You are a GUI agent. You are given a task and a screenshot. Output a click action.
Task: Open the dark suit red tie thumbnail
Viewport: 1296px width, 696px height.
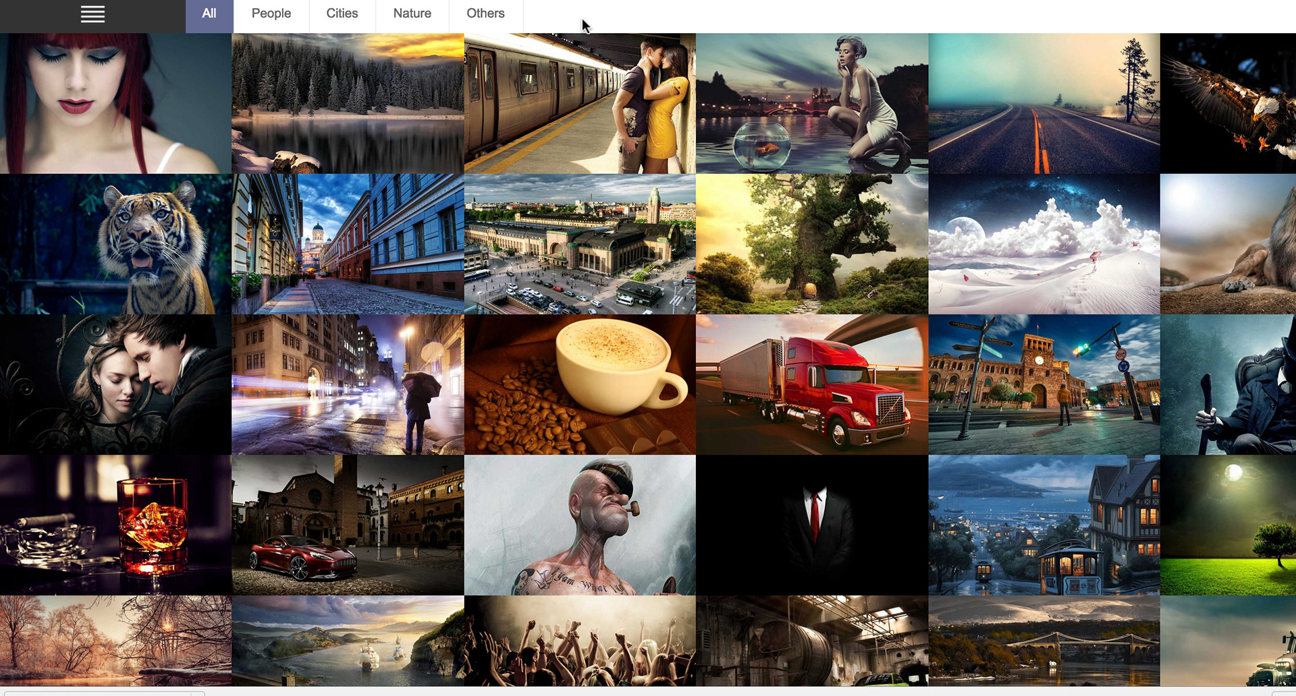812,525
